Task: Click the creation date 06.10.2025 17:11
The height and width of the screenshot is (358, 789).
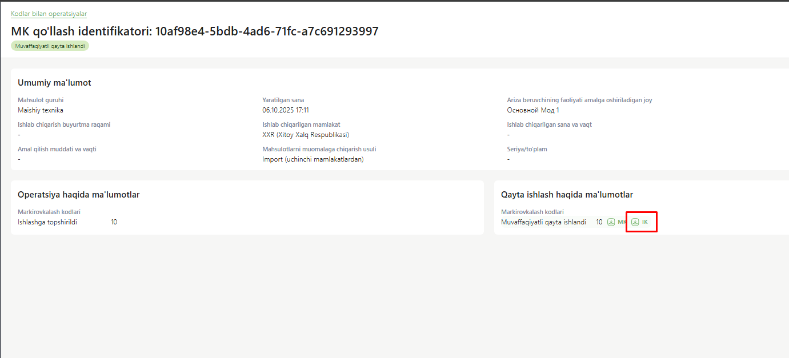Action: [286, 110]
